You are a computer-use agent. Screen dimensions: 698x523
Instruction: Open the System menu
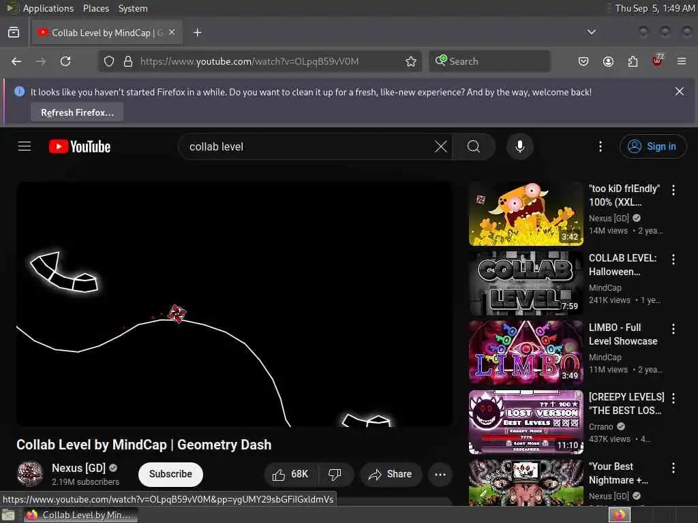[133, 8]
